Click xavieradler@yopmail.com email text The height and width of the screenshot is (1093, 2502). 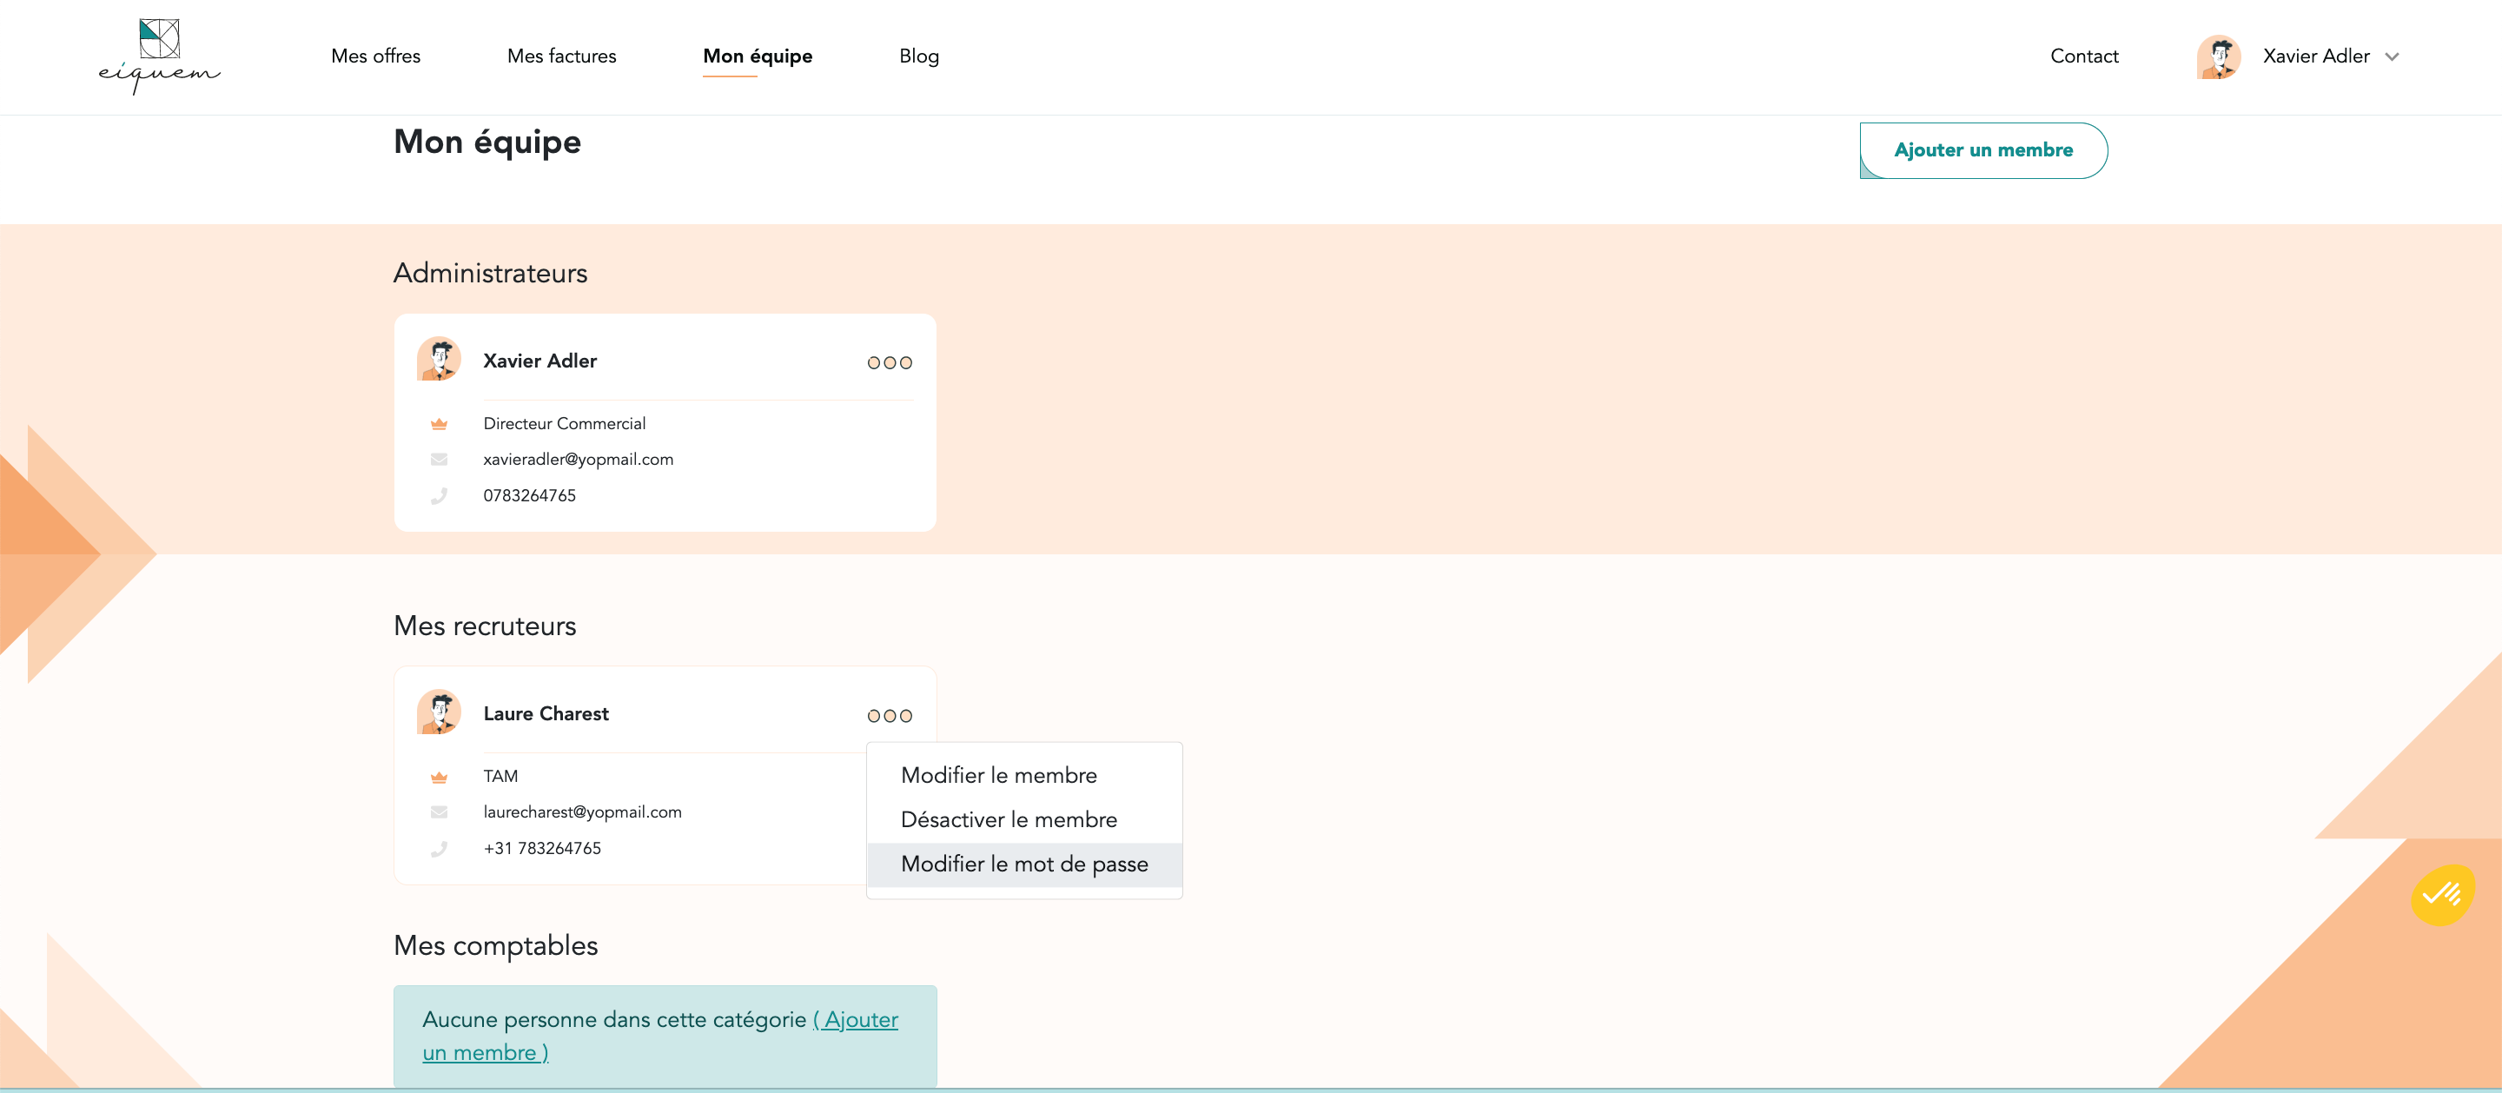click(578, 460)
